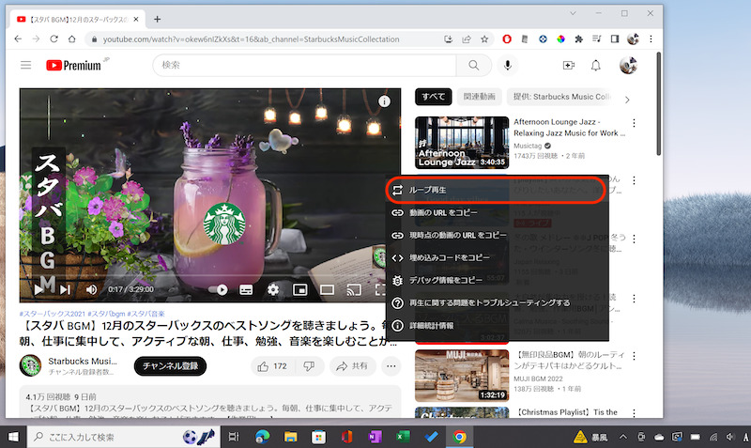Open the YouTube hamburger guide menu
Image resolution: width=751 pixels, height=448 pixels.
(x=25, y=65)
